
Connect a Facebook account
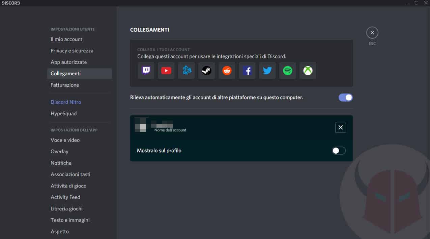(247, 71)
